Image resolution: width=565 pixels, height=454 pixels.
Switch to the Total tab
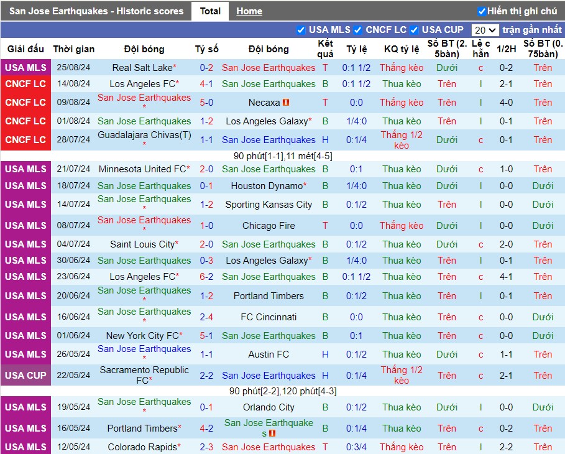(x=211, y=11)
